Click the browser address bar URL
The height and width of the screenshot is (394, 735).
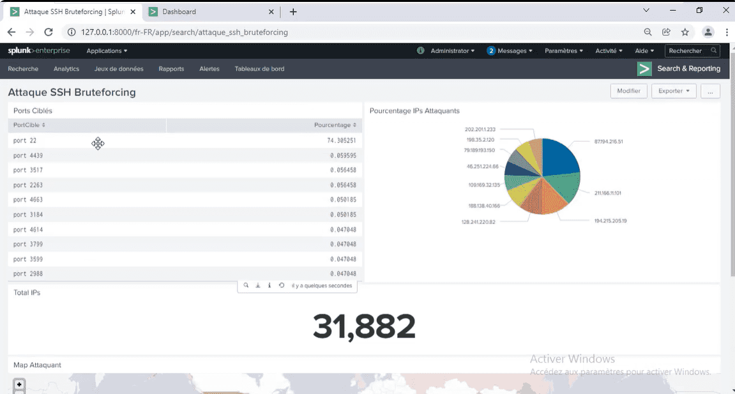[184, 33]
